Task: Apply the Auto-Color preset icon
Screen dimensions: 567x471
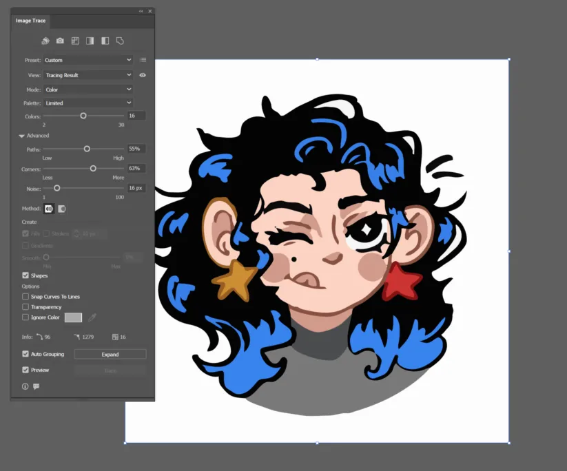Action: coord(45,41)
